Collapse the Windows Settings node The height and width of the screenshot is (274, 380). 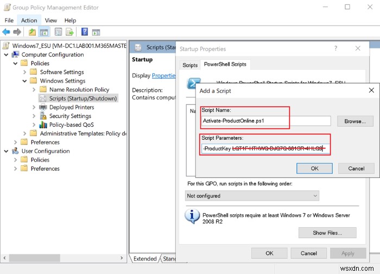(25, 81)
